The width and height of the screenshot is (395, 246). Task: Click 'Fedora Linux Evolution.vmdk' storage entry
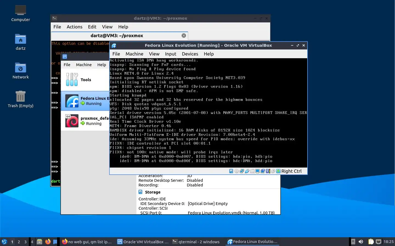click(231, 213)
